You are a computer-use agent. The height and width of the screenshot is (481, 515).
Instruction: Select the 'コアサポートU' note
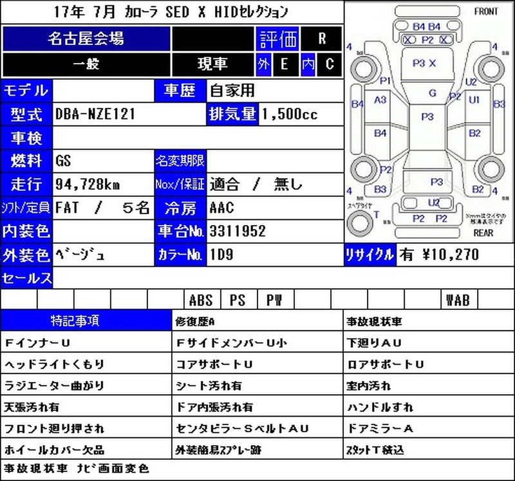(214, 364)
